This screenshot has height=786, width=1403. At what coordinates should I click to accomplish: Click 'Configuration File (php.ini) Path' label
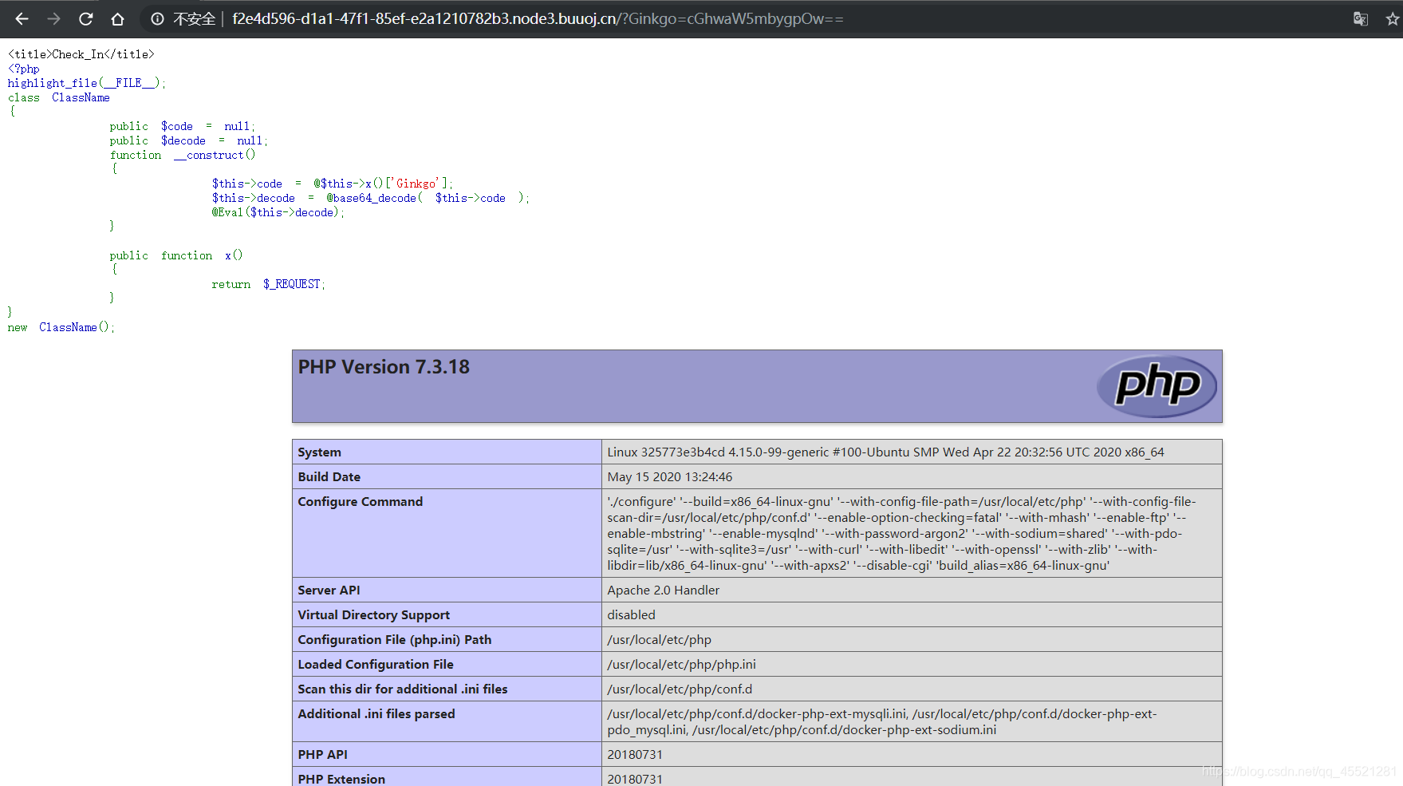tap(394, 640)
